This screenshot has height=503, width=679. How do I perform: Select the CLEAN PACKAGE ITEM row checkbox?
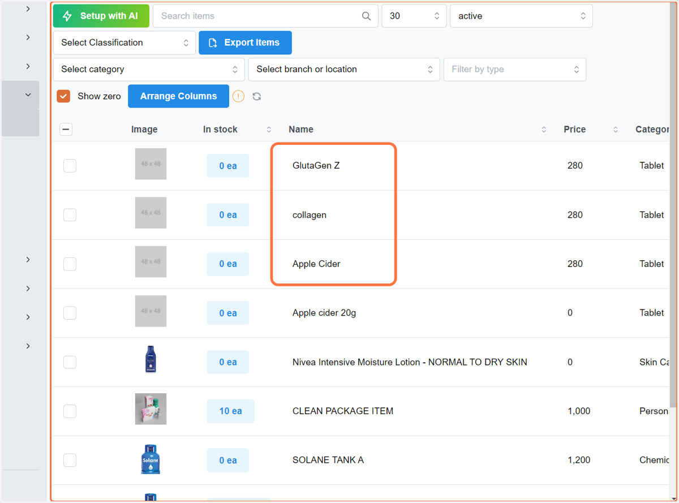coord(70,411)
